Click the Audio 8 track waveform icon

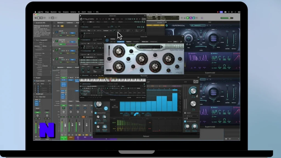pos(57,32)
